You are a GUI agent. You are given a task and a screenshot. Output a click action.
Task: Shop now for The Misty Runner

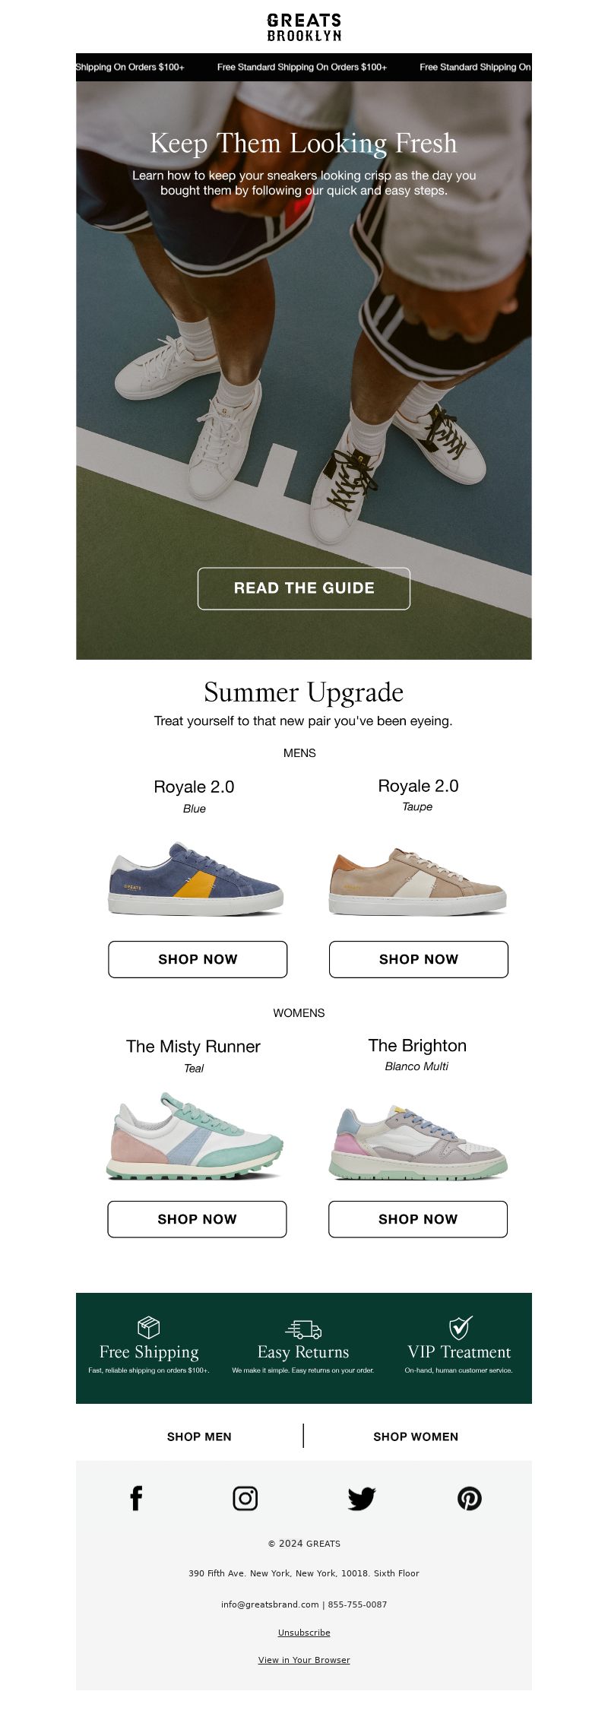pos(197,1219)
